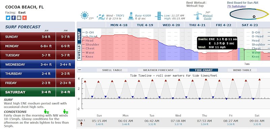
Task: Switch to the Swell Table tab
Action: click(112, 70)
